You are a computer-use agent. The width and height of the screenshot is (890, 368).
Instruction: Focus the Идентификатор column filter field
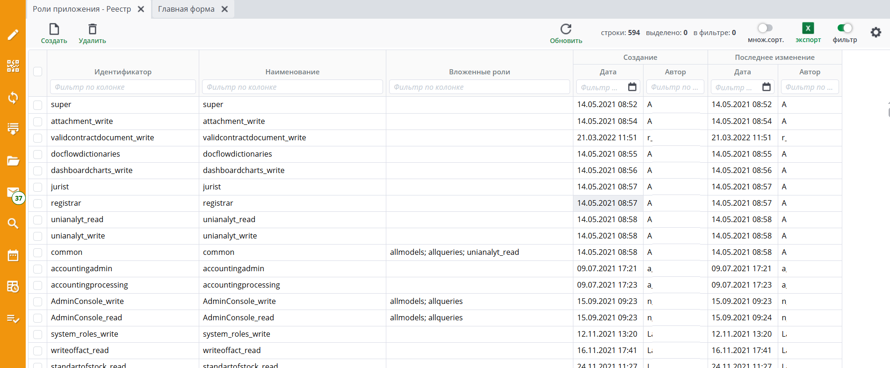point(123,87)
